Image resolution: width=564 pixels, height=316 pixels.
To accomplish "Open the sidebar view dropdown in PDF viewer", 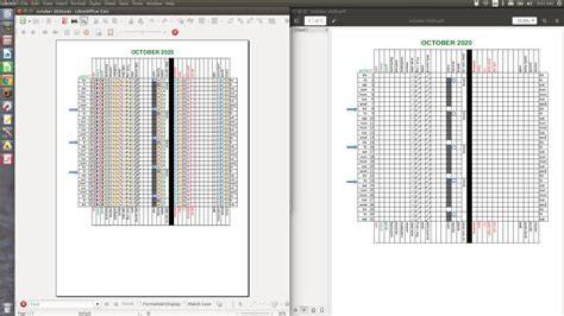I will pyautogui.click(x=310, y=30).
